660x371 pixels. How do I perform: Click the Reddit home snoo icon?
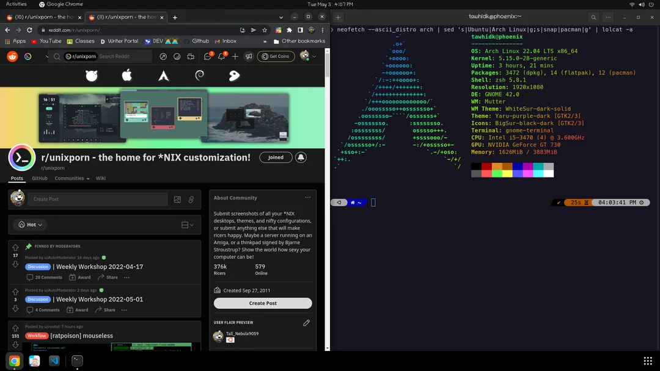11,56
